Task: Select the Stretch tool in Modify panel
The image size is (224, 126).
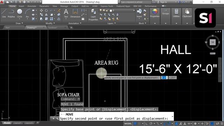Action: click(41, 19)
